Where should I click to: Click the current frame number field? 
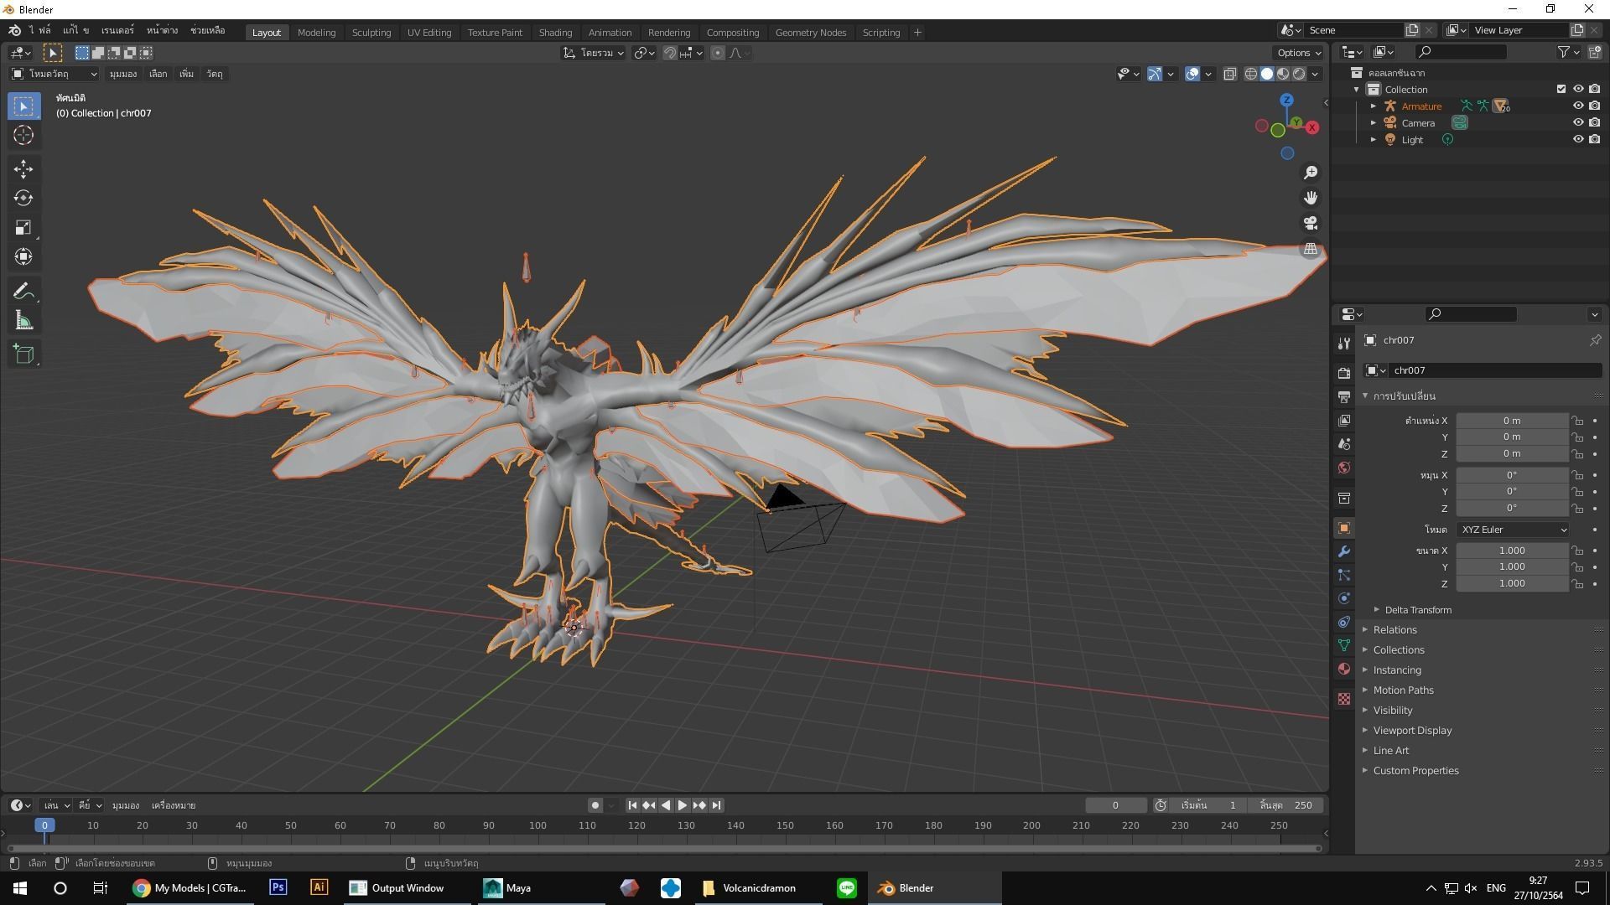(x=1116, y=805)
